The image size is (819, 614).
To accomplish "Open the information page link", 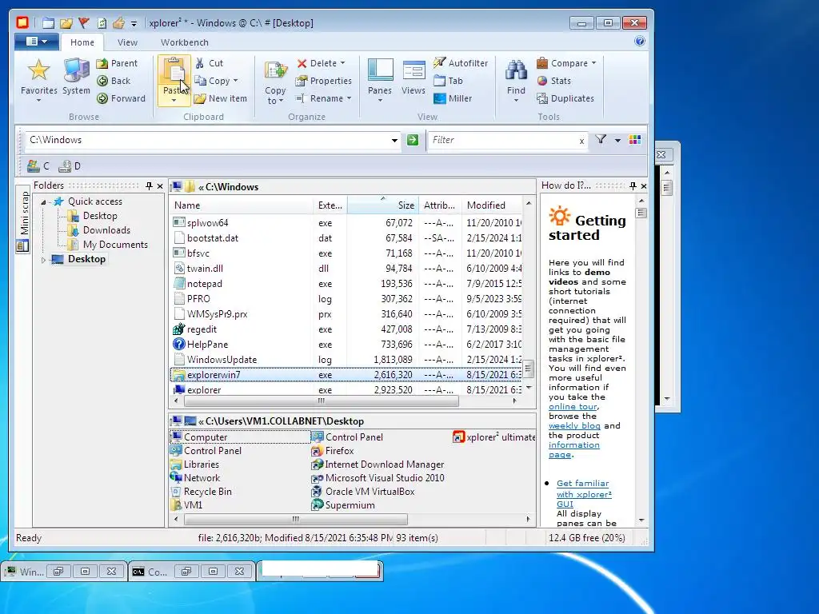I will (x=574, y=449).
